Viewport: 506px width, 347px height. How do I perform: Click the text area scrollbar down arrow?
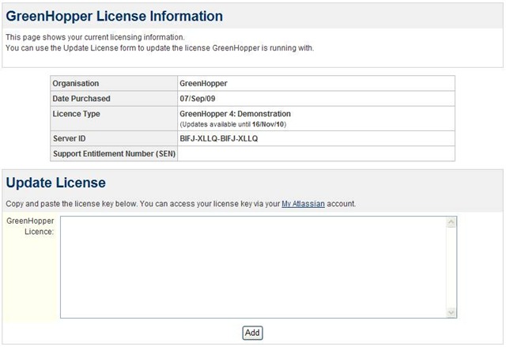[451, 312]
